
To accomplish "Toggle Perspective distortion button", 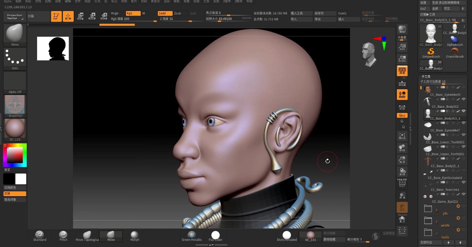I will tap(402, 71).
